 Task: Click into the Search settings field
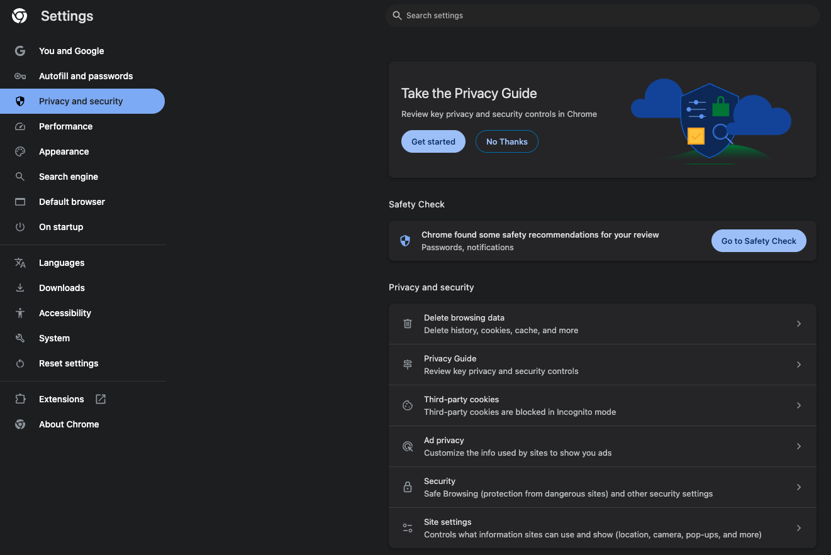(x=603, y=16)
